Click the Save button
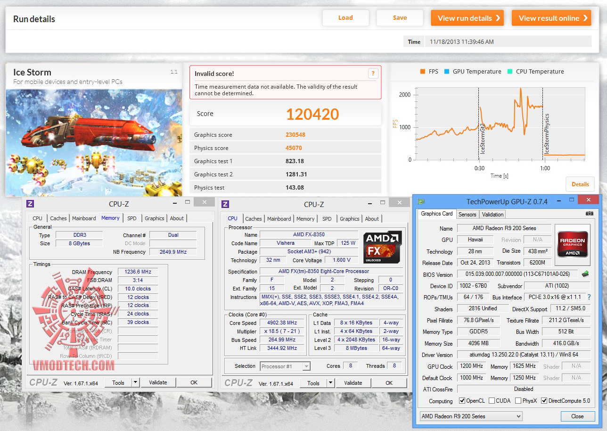The image size is (607, 431). (x=400, y=18)
